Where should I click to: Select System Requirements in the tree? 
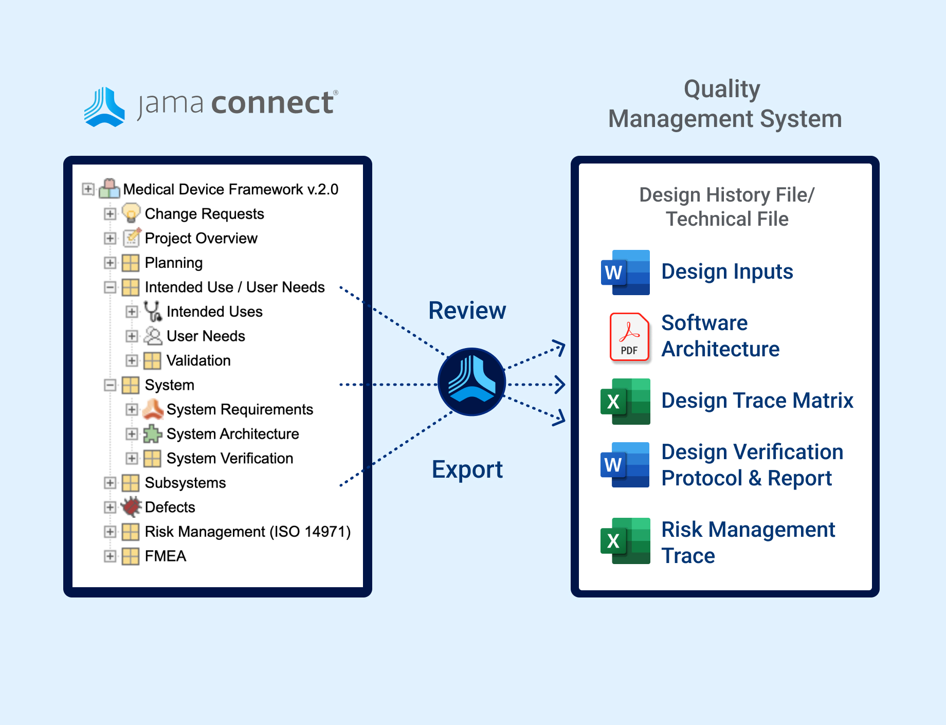(x=240, y=409)
